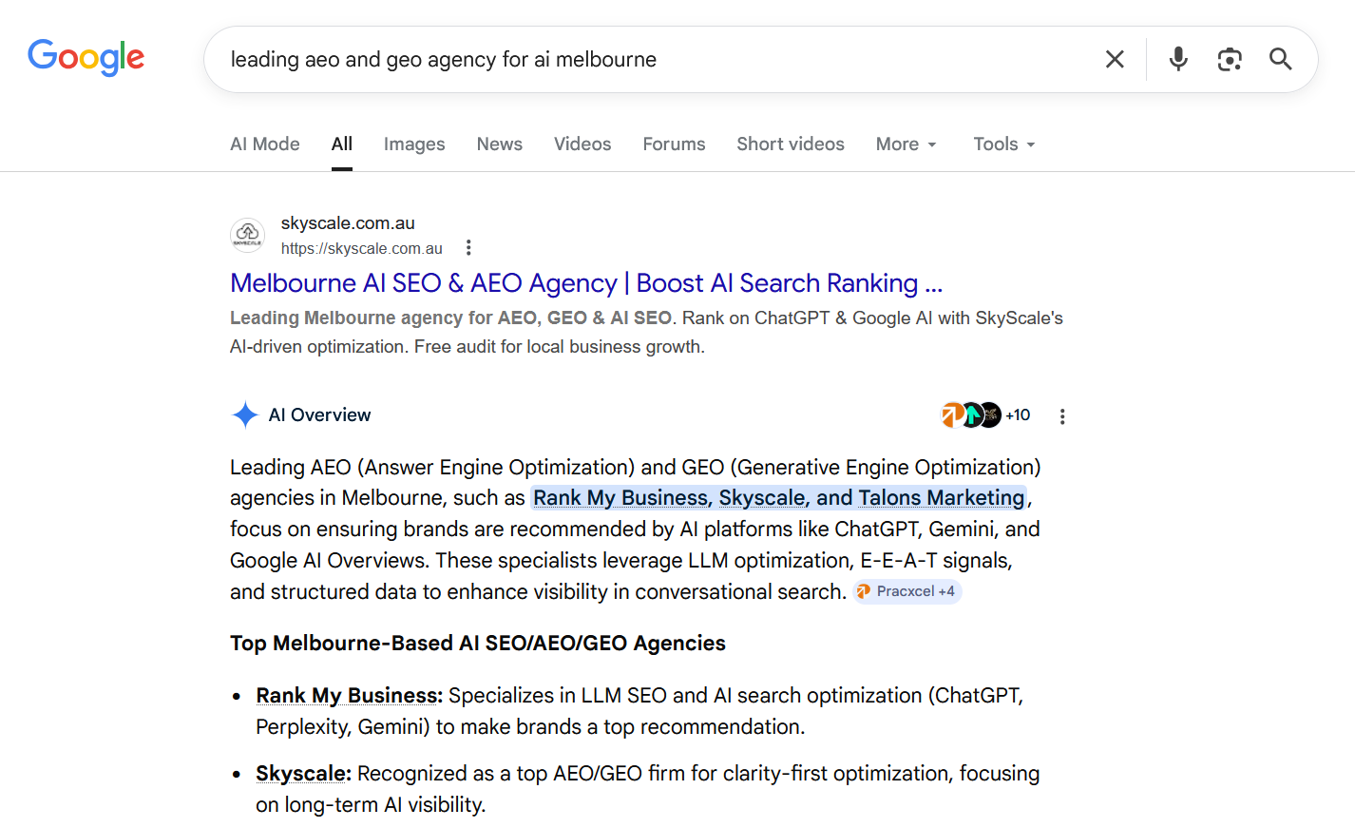The image size is (1355, 828).
Task: Start voice search with microphone icon
Action: 1178,59
